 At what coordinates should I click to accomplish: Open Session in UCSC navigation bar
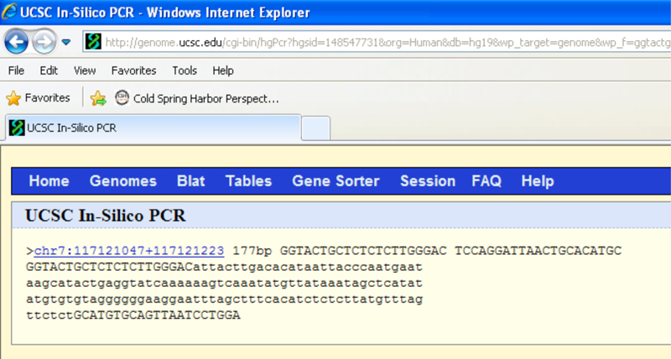point(428,181)
